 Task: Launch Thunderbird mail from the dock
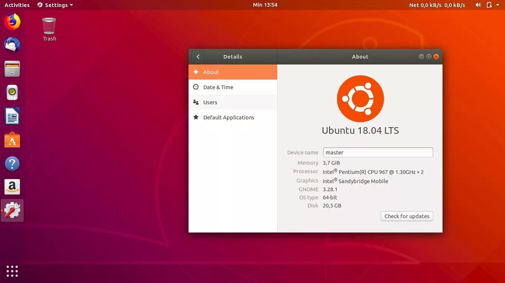coord(12,45)
